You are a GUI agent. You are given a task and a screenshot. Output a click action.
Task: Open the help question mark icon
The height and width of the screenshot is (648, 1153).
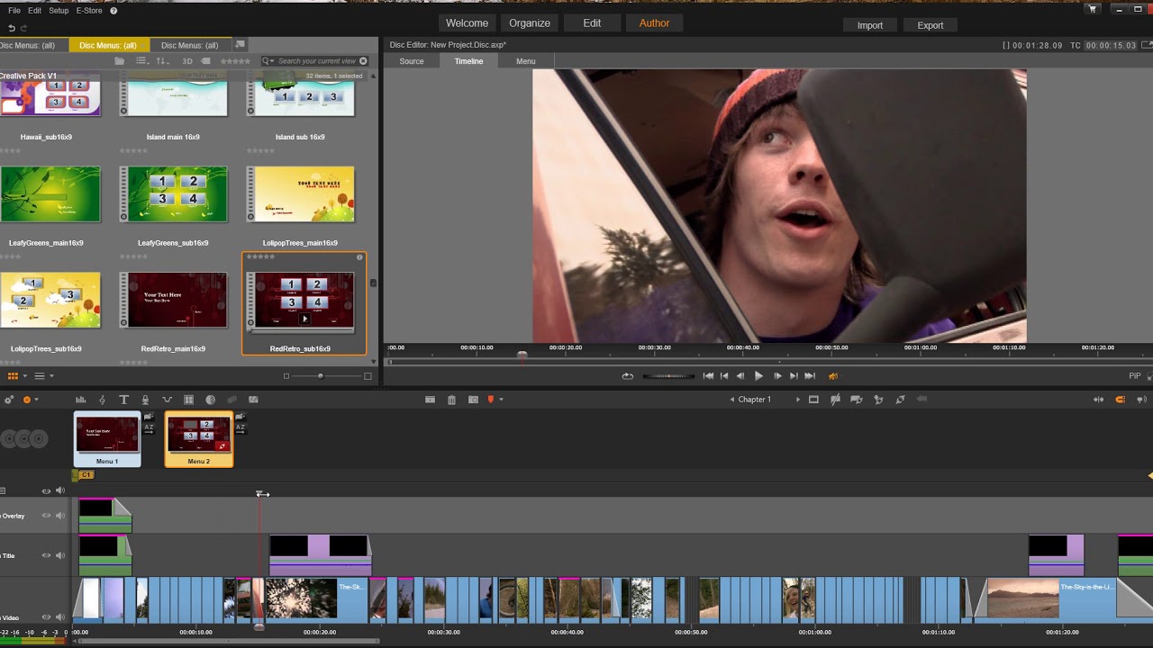(x=113, y=11)
